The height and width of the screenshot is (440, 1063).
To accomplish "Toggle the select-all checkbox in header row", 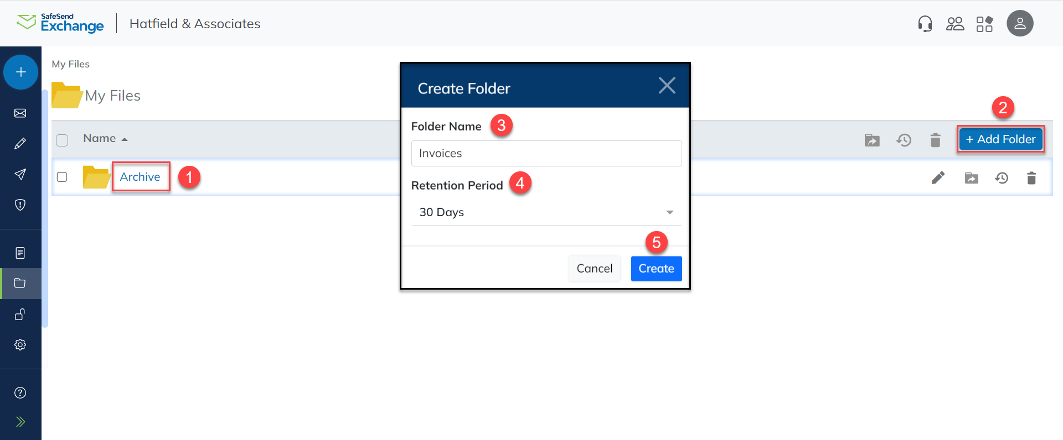I will coord(62,140).
